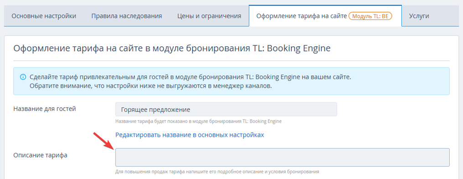The image size is (463, 179).
Task: Click the Название для гостей label
Action: 45,109
